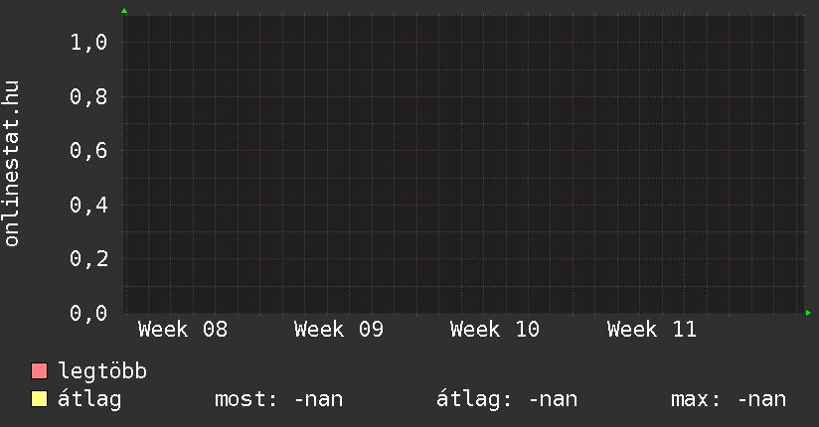Click the átlag: -nan statistic value

507,400
